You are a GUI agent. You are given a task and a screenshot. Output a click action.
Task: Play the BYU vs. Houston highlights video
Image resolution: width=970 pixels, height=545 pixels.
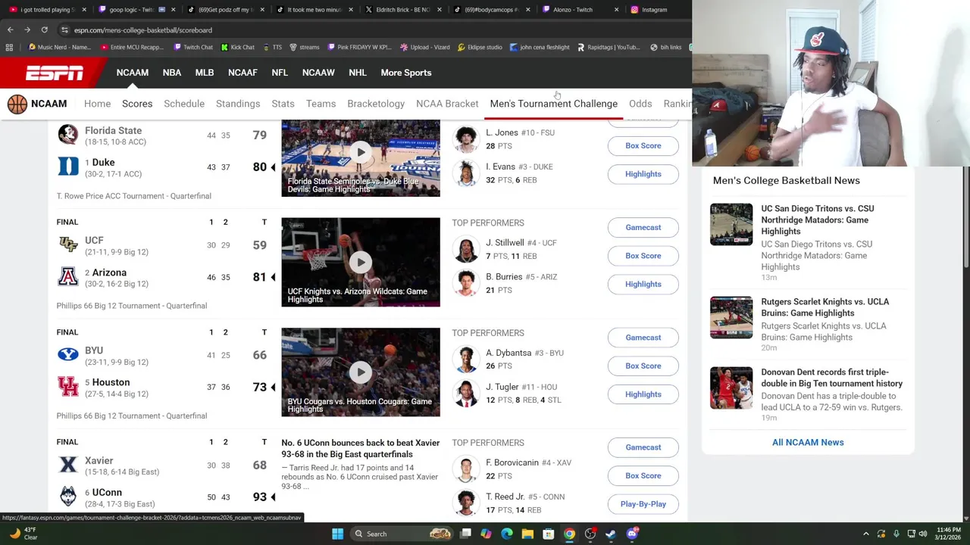(x=361, y=372)
